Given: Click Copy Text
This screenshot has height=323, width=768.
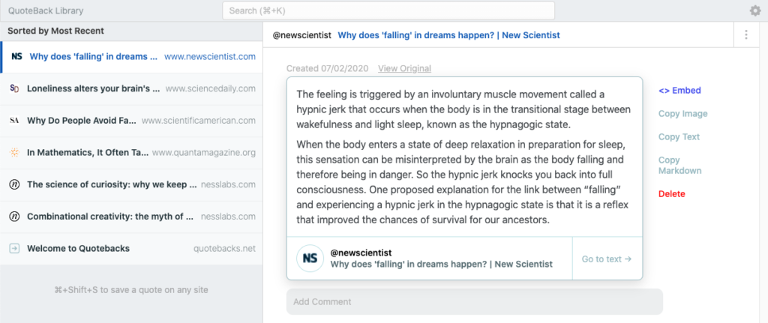Looking at the screenshot, I should [679, 136].
